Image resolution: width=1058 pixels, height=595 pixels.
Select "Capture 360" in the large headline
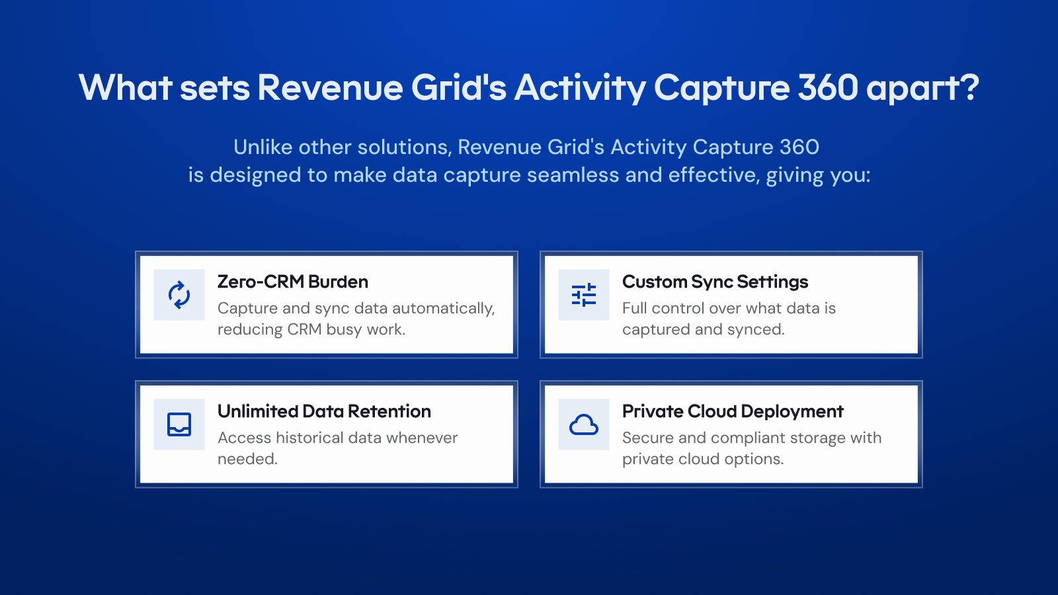click(x=756, y=87)
